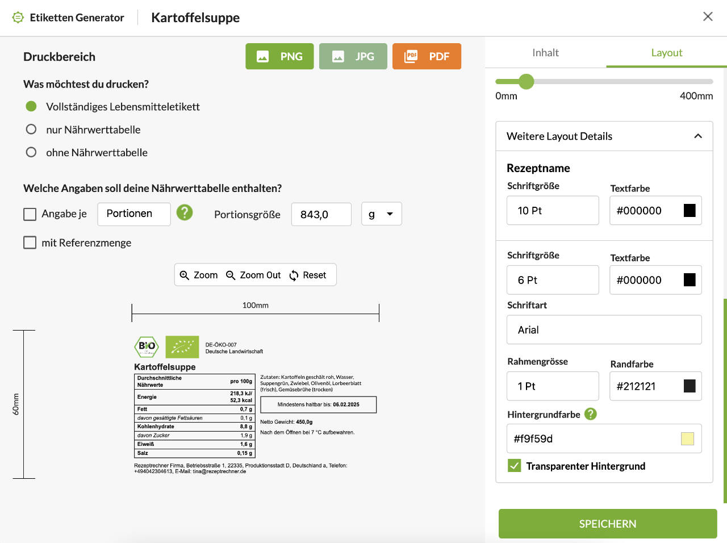The height and width of the screenshot is (543, 727).
Task: Zoom into the label preview
Action: pyautogui.click(x=198, y=275)
